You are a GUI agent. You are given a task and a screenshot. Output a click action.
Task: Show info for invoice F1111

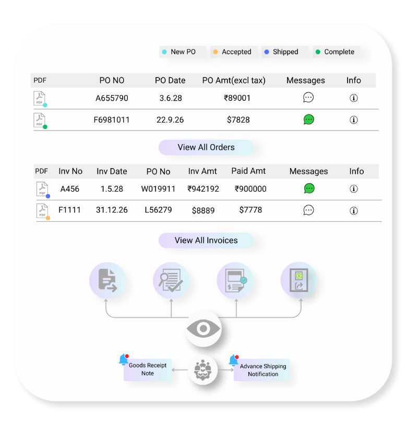(353, 210)
